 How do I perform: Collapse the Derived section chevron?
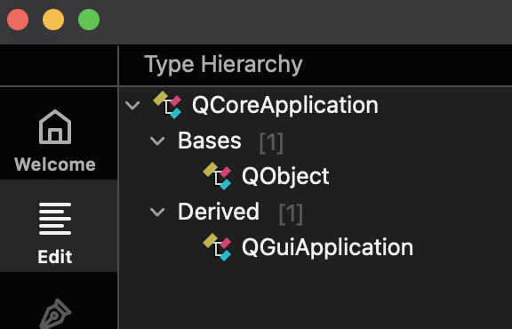point(157,212)
